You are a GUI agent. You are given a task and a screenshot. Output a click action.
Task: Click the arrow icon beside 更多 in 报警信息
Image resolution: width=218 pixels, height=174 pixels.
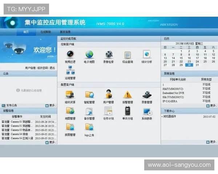pos(47,142)
